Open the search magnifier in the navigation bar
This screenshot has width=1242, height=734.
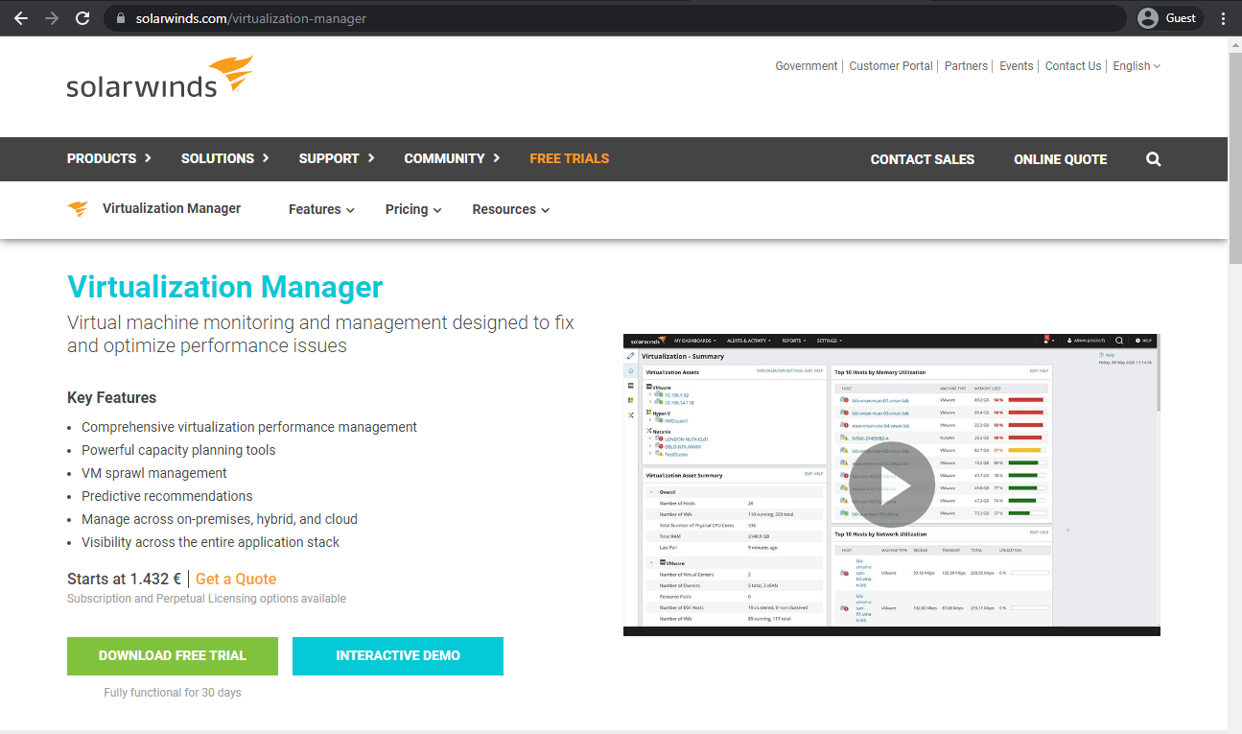tap(1152, 158)
